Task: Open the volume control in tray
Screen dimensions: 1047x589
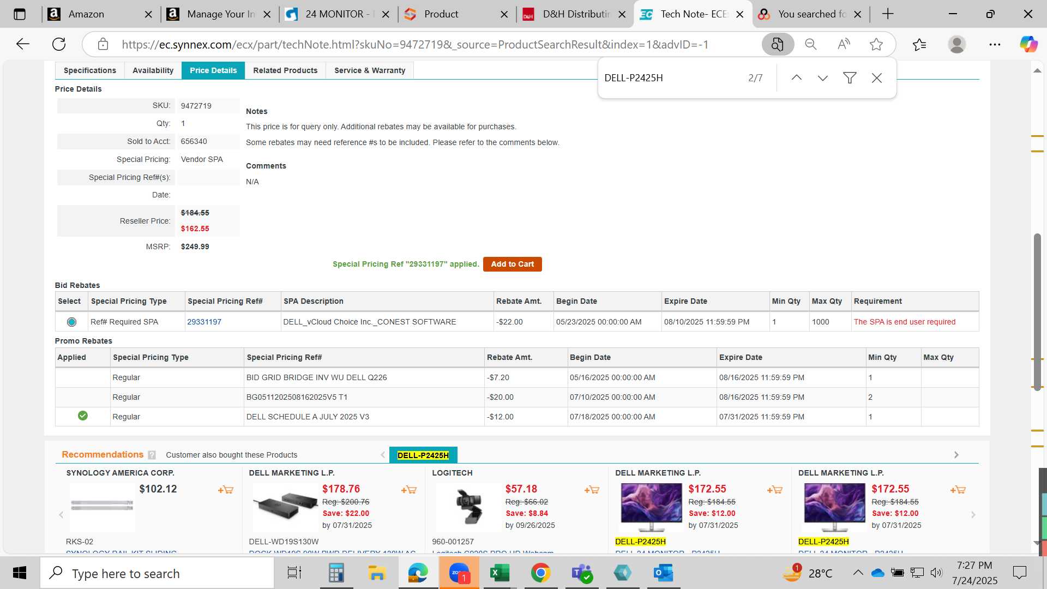Action: [936, 573]
